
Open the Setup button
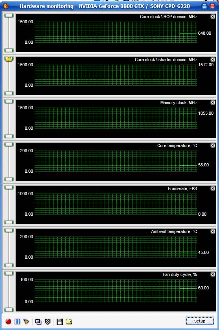pos(200,321)
